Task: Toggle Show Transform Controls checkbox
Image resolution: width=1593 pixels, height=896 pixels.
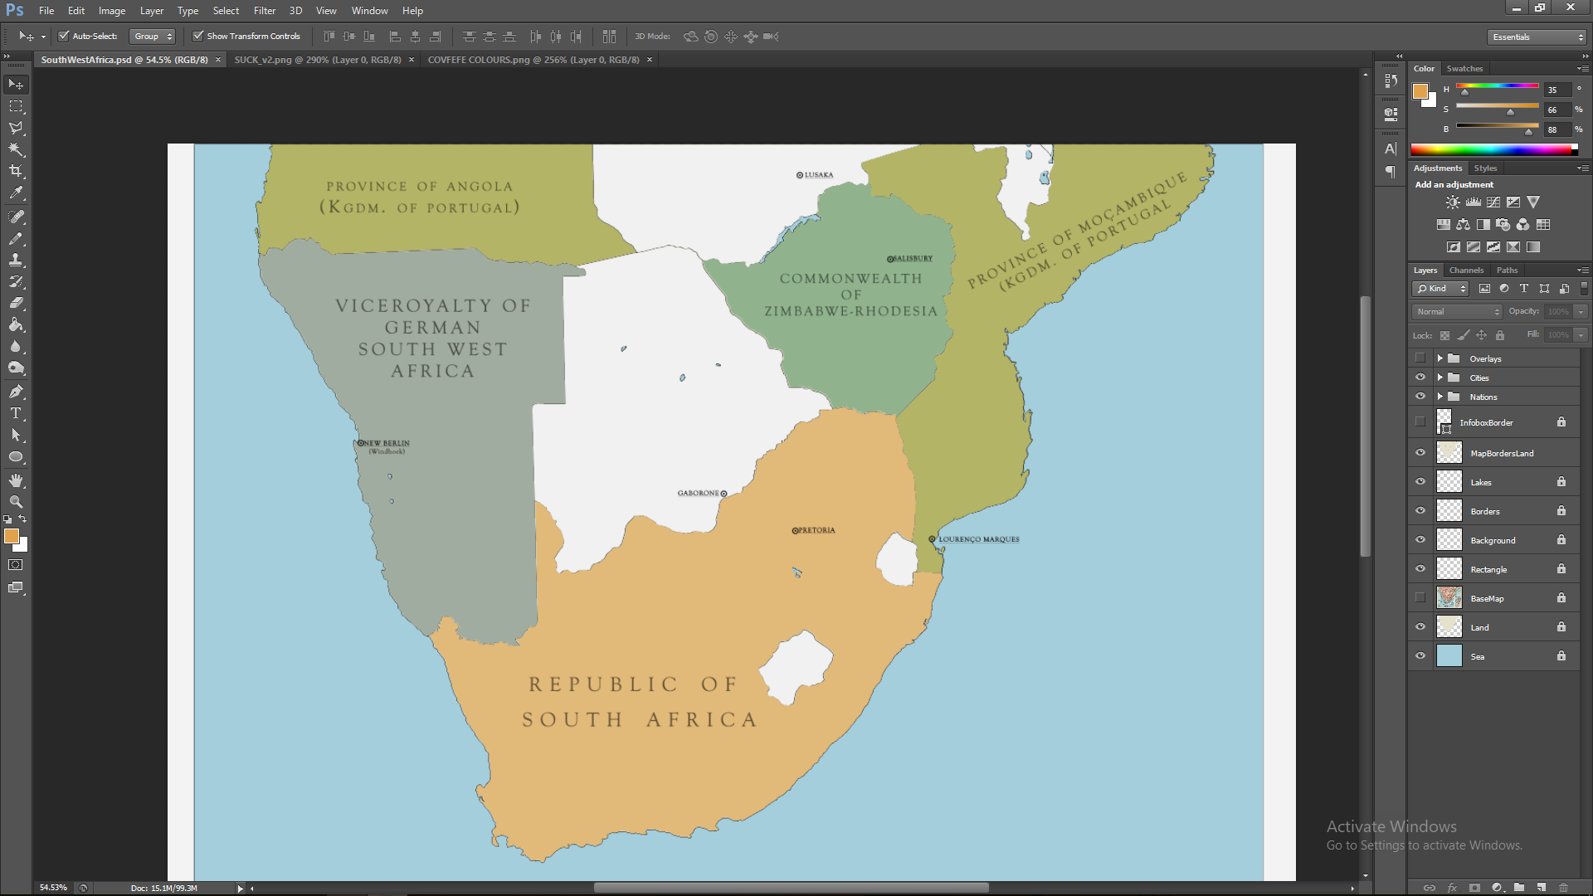Action: pyautogui.click(x=197, y=37)
